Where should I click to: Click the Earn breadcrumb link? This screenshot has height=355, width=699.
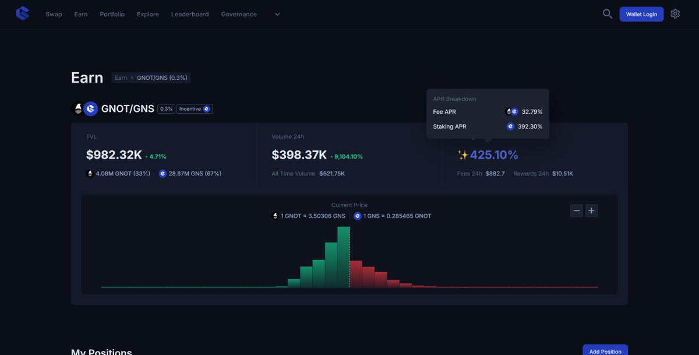coord(121,78)
